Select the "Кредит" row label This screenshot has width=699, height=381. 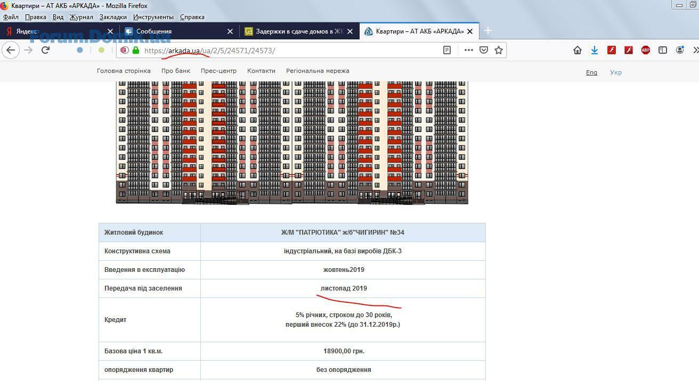(x=116, y=320)
